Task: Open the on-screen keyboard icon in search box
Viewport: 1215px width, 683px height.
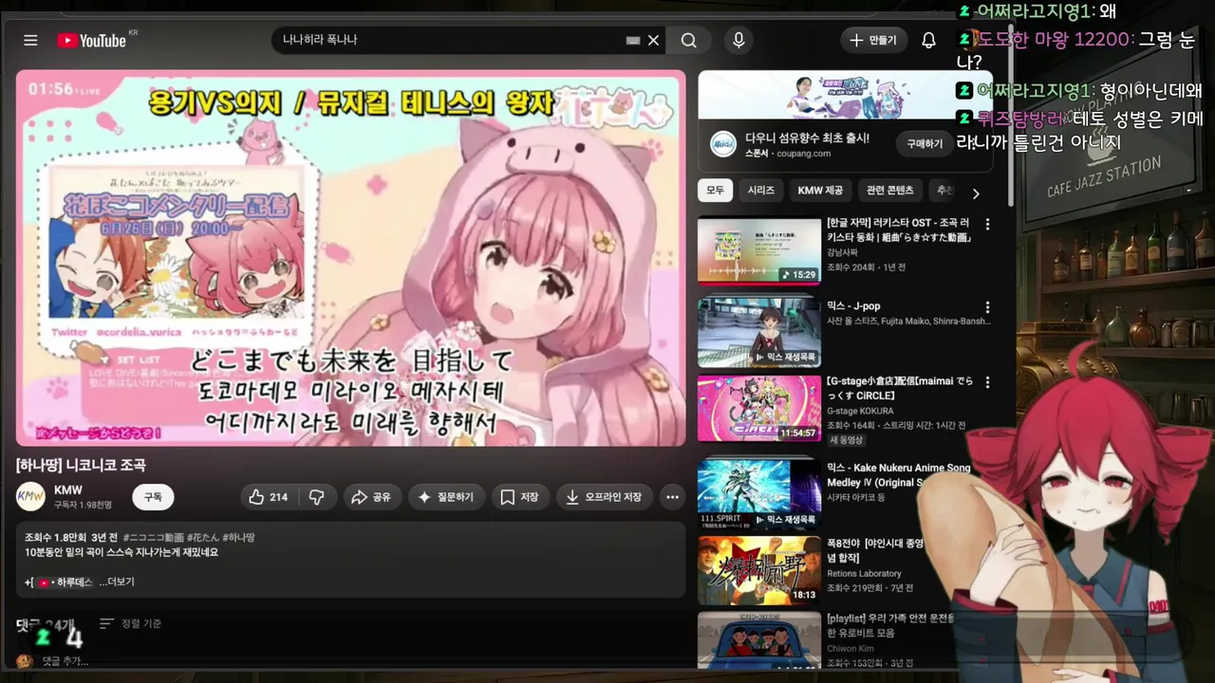Action: (633, 40)
